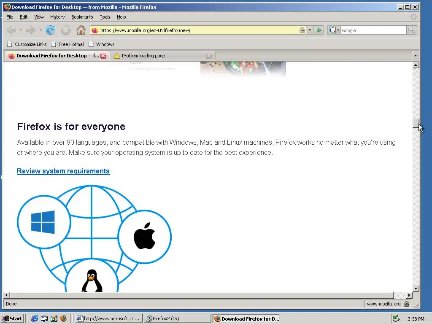Click into the URL address field
The height and width of the screenshot is (324, 432).
coord(198,30)
